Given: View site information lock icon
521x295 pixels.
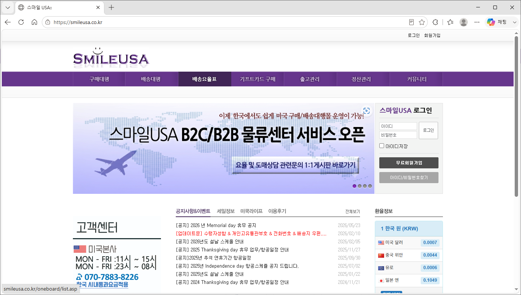Looking at the screenshot, I should click(48, 22).
